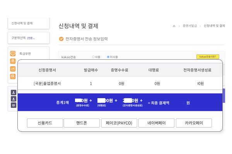Click the topmost dark download icon
232x154 pixels.
(x=14, y=92)
